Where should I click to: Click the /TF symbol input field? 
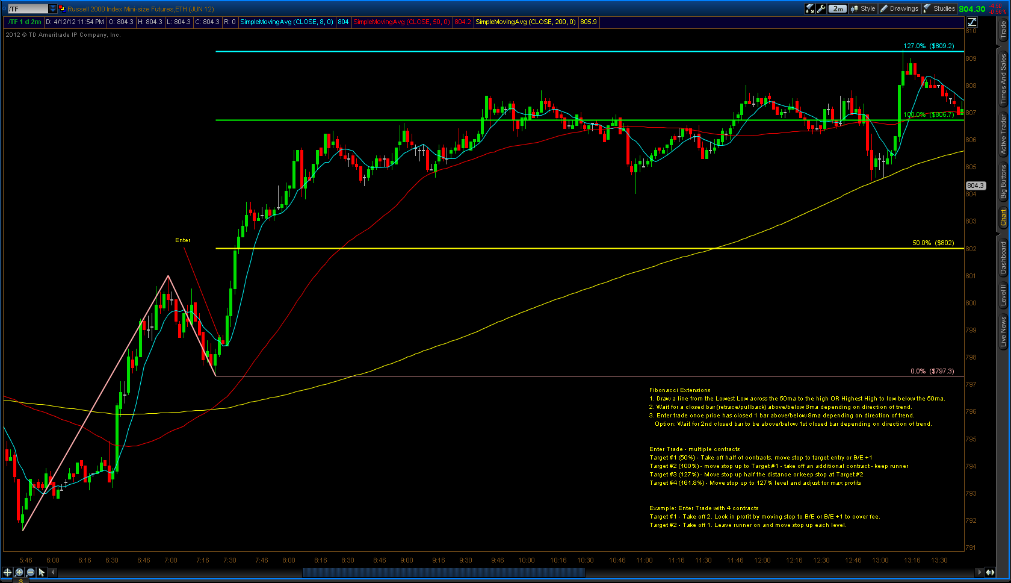(28, 8)
